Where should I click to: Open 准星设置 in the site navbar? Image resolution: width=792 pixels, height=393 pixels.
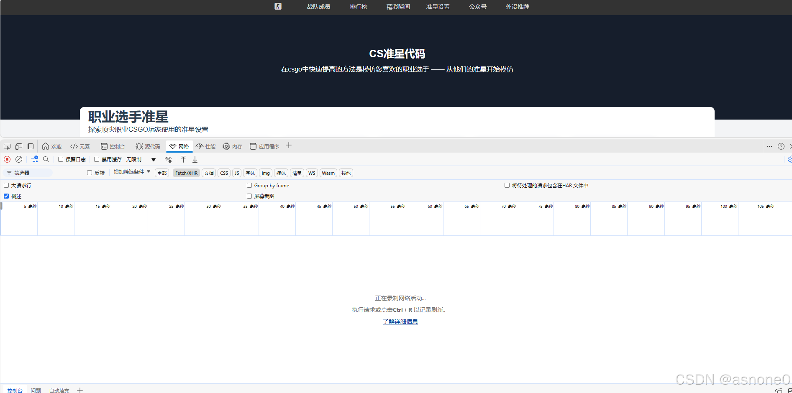(x=438, y=7)
